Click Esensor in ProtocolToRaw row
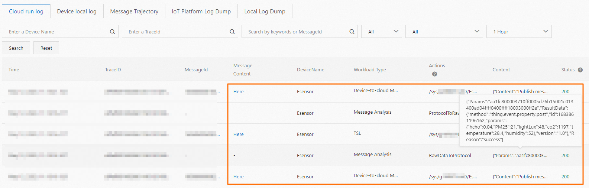 (305, 113)
